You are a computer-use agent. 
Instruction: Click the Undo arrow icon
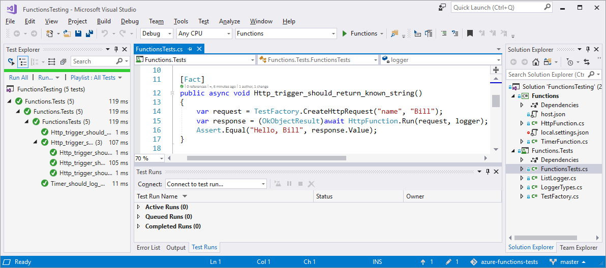104,33
